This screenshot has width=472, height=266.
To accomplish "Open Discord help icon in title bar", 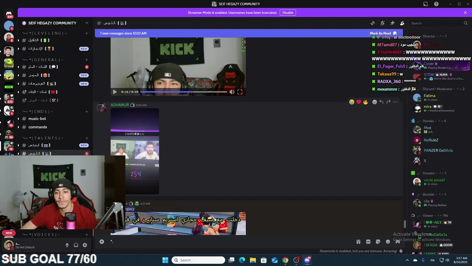I will point(436,4).
